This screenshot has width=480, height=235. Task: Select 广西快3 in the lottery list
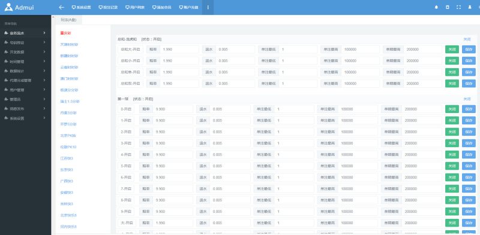(67, 181)
